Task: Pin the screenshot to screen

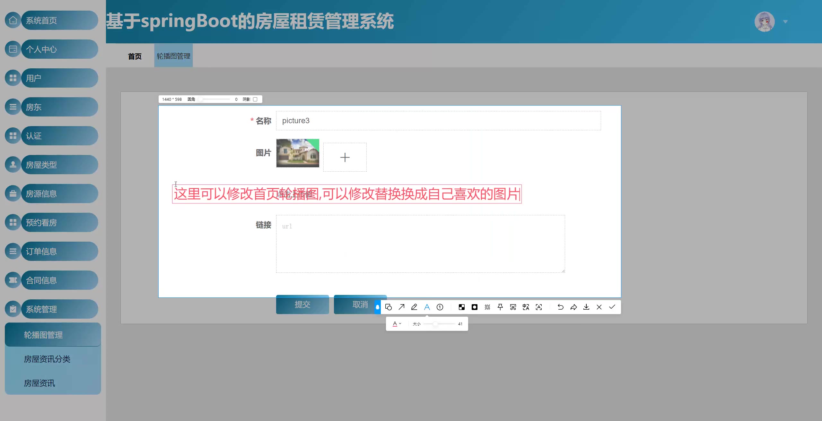Action: (500, 307)
